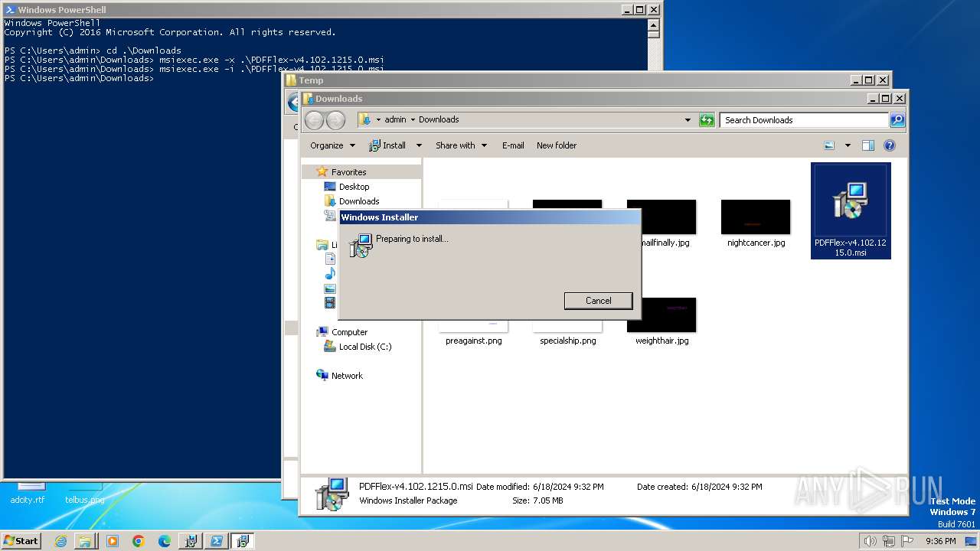Open the Start menu
The image size is (980, 551).
(x=21, y=540)
